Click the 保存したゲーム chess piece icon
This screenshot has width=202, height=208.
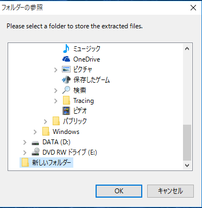click(x=66, y=80)
